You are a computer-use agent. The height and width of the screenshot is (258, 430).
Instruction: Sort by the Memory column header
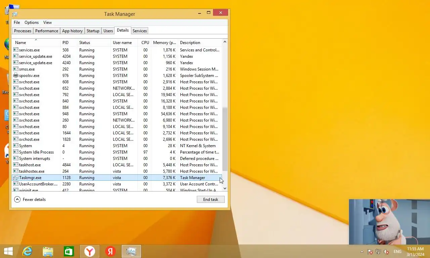pyautogui.click(x=164, y=43)
